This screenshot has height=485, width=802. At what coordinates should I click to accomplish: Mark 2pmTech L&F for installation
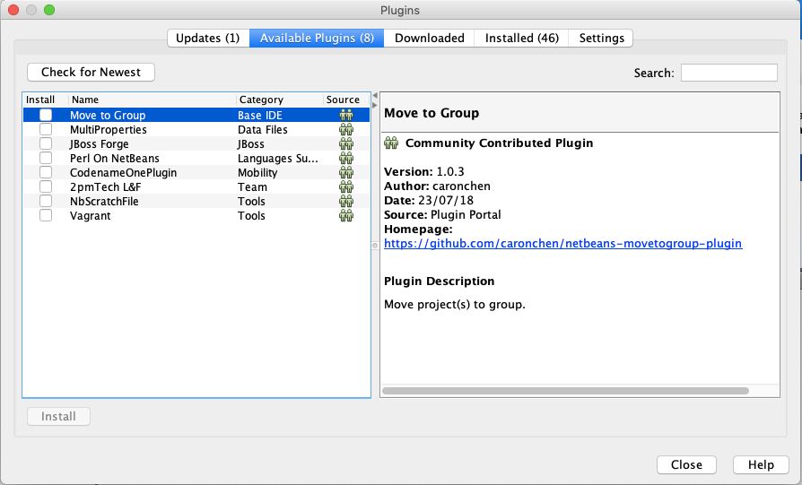pos(46,186)
